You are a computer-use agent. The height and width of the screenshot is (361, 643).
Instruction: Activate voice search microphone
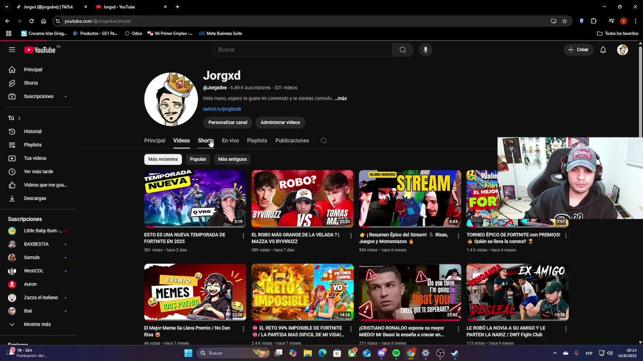425,50
